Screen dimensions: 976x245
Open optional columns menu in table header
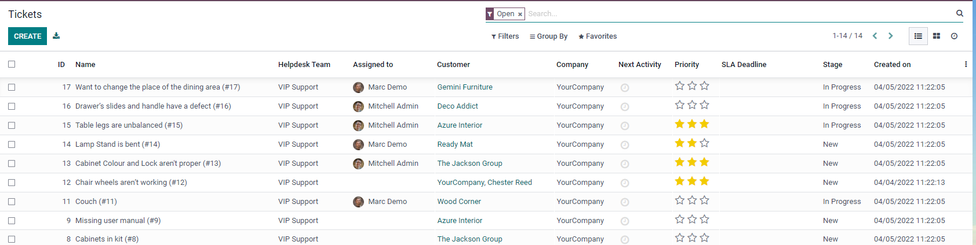click(966, 65)
